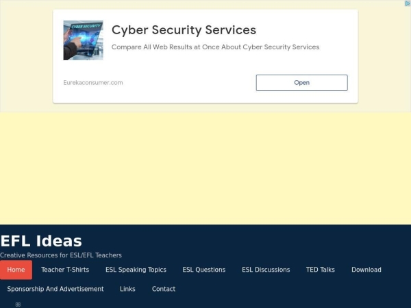The width and height of the screenshot is (411, 308).
Task: Click the Open button in the ad
Action: [x=301, y=83]
